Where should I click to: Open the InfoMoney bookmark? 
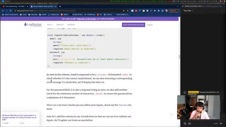[90, 14]
